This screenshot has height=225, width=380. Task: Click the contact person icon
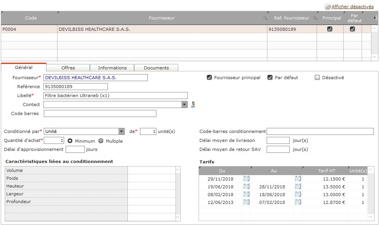coord(193,105)
